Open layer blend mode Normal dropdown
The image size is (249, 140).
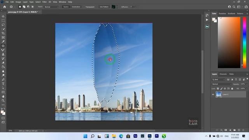click(221, 84)
